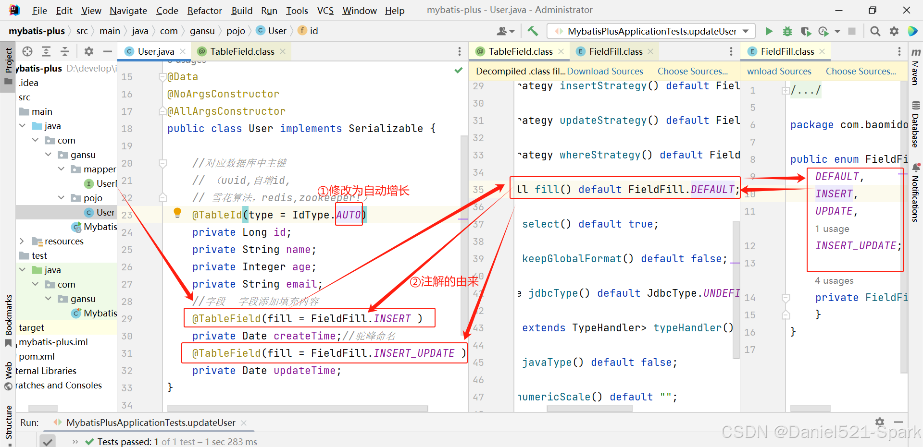Image resolution: width=923 pixels, height=447 pixels.
Task: Click Download Sources link in middle editor
Action: tap(605, 71)
